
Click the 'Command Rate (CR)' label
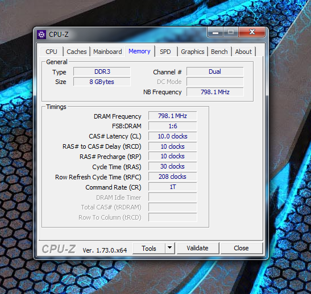[113, 187]
